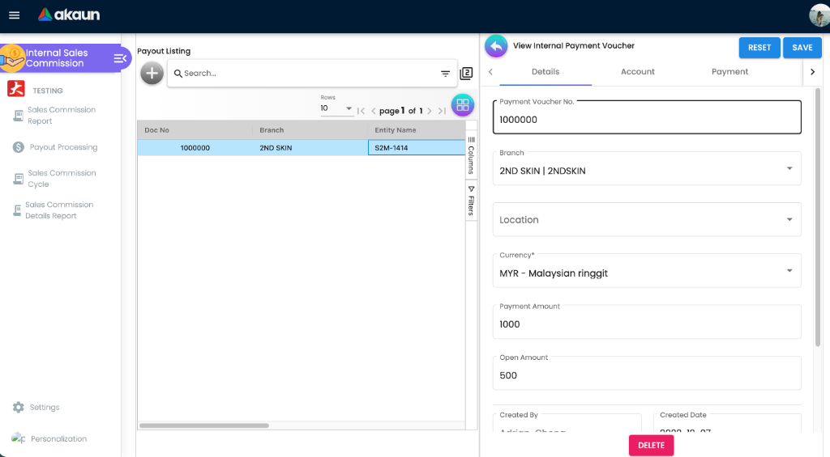Go to the last page

(442, 111)
